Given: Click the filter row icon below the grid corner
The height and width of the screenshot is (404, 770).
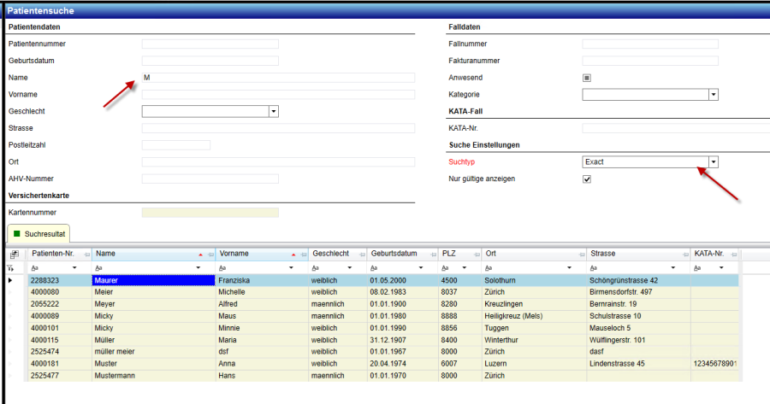Looking at the screenshot, I should coord(11,267).
